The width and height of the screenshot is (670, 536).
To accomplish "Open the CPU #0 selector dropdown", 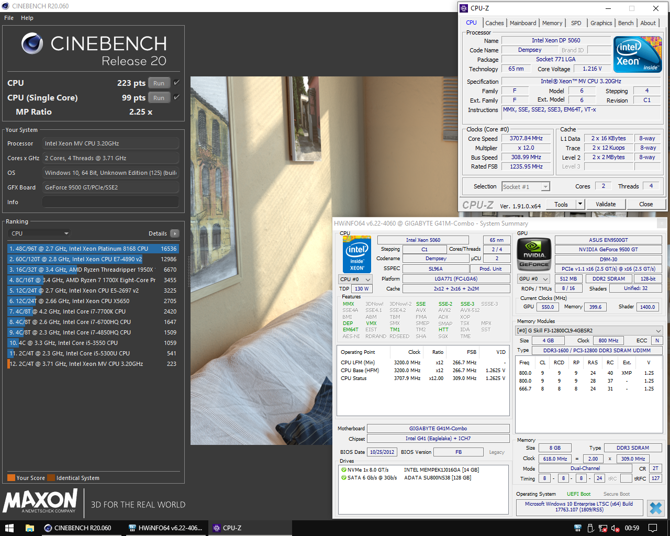I will point(355,279).
